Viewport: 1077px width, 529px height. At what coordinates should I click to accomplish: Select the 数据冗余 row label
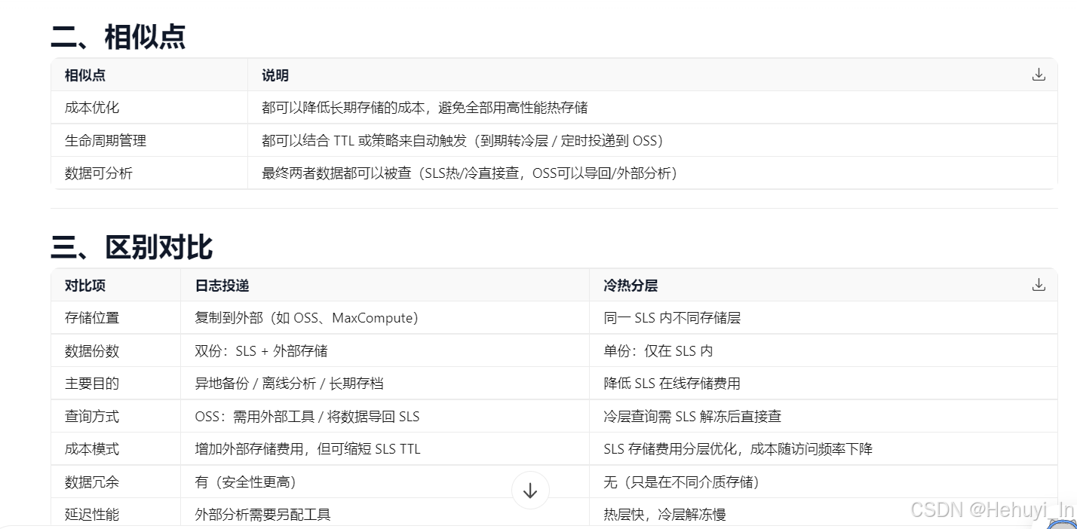point(92,482)
